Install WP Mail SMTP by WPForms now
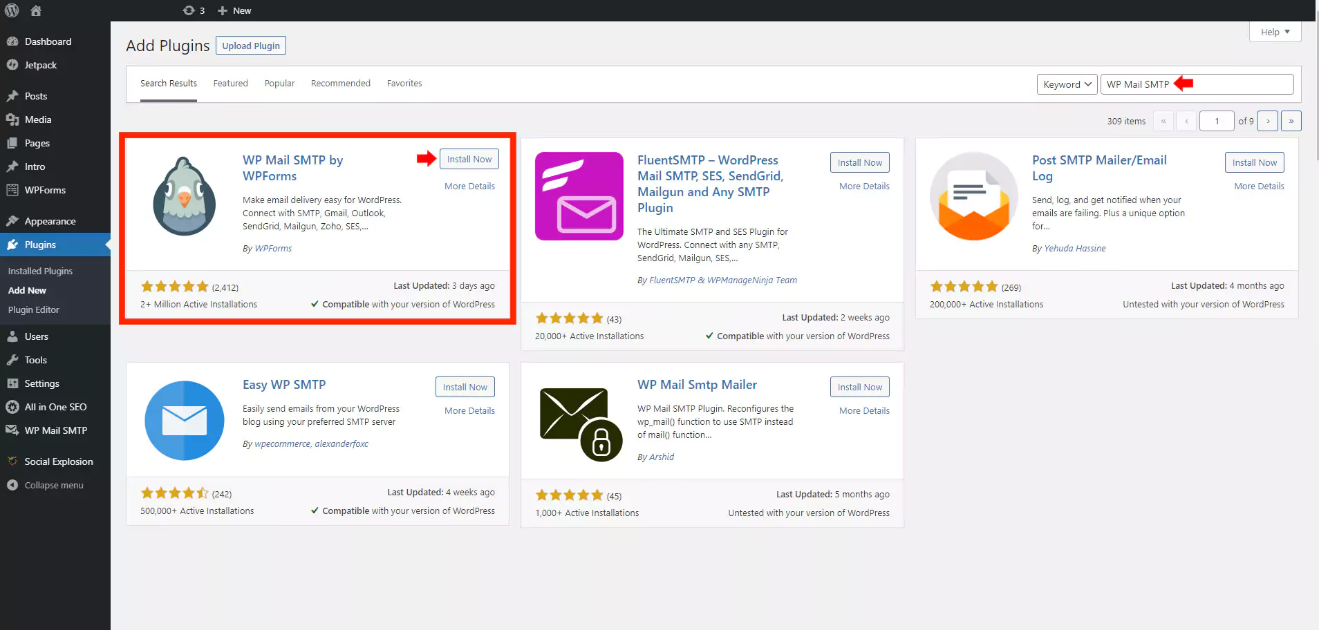Screen dimensions: 1319x630 [x=469, y=159]
